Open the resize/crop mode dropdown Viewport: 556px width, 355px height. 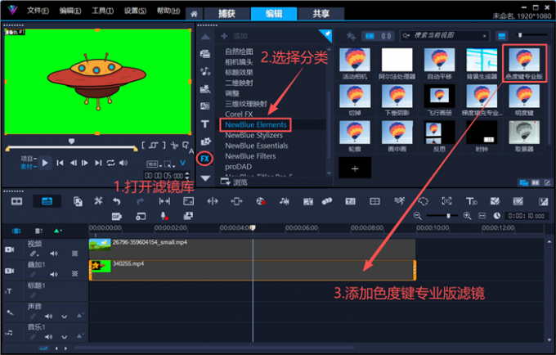[169, 164]
